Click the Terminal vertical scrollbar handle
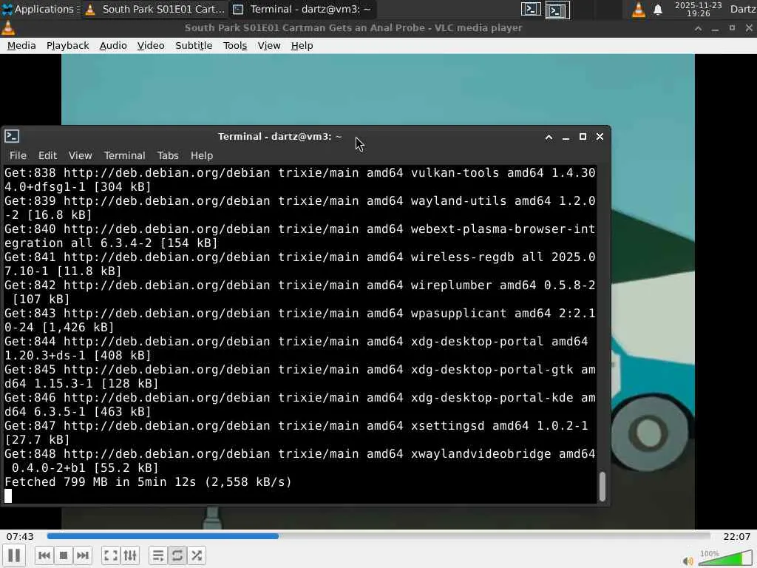This screenshot has height=568, width=757. click(x=602, y=487)
